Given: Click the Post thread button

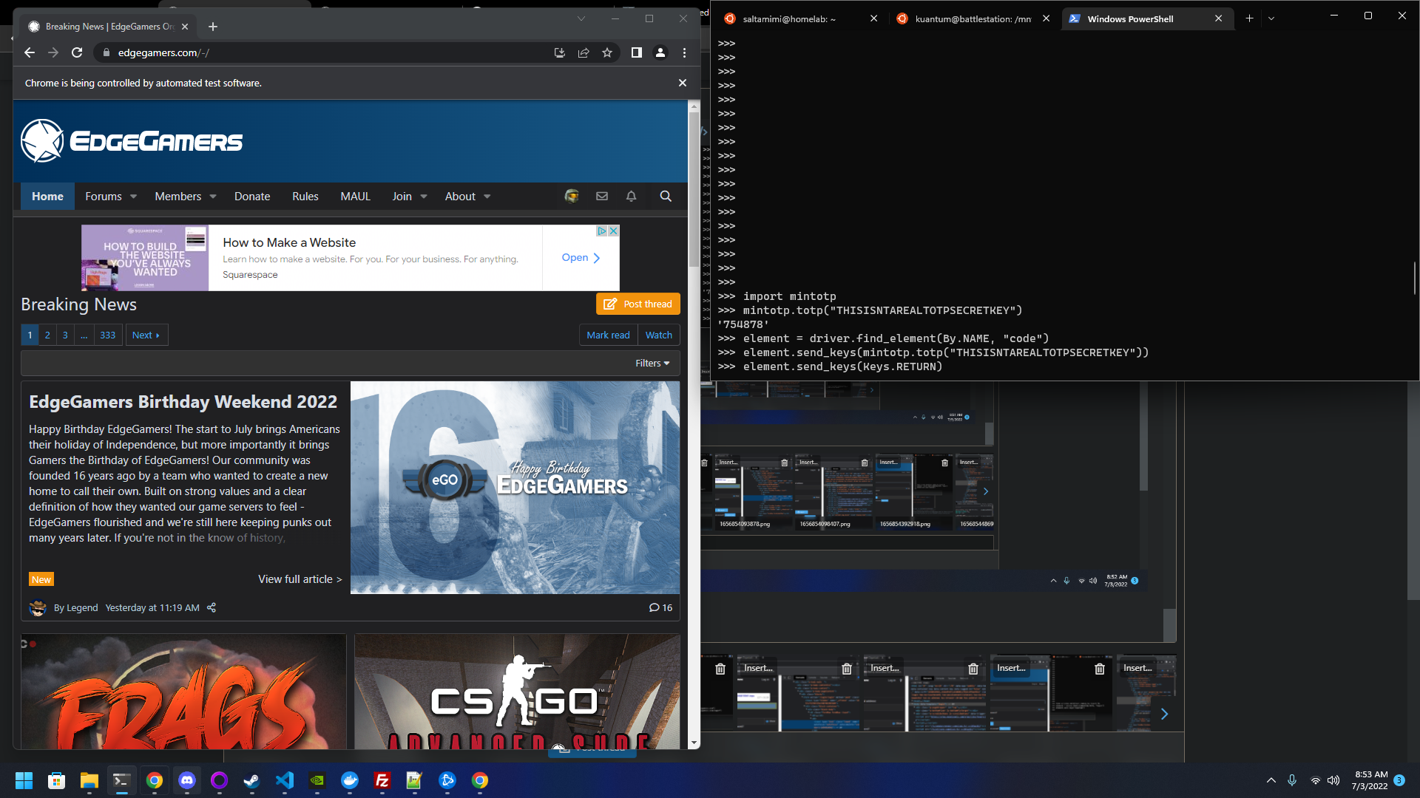Looking at the screenshot, I should click(638, 304).
